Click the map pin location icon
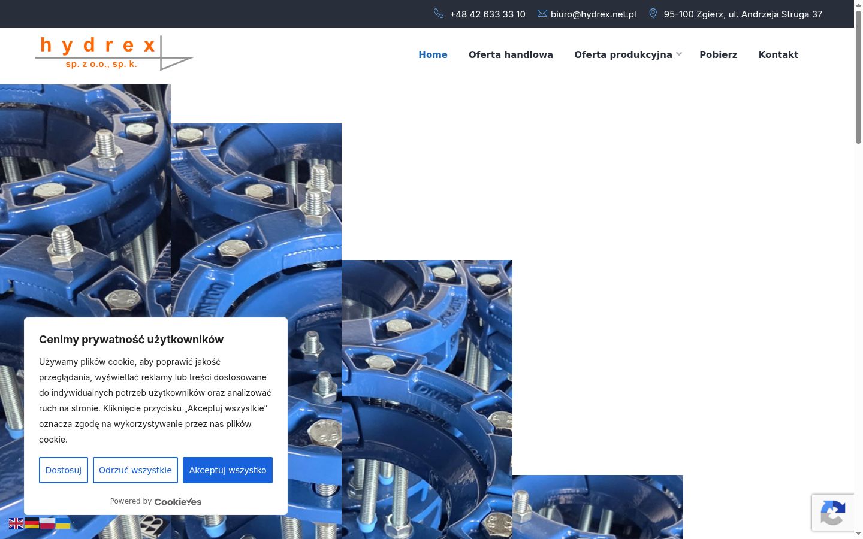This screenshot has width=863, height=539. tap(653, 13)
